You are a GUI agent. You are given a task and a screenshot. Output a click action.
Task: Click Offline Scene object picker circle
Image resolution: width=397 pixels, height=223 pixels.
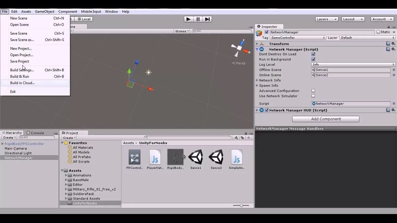point(394,70)
